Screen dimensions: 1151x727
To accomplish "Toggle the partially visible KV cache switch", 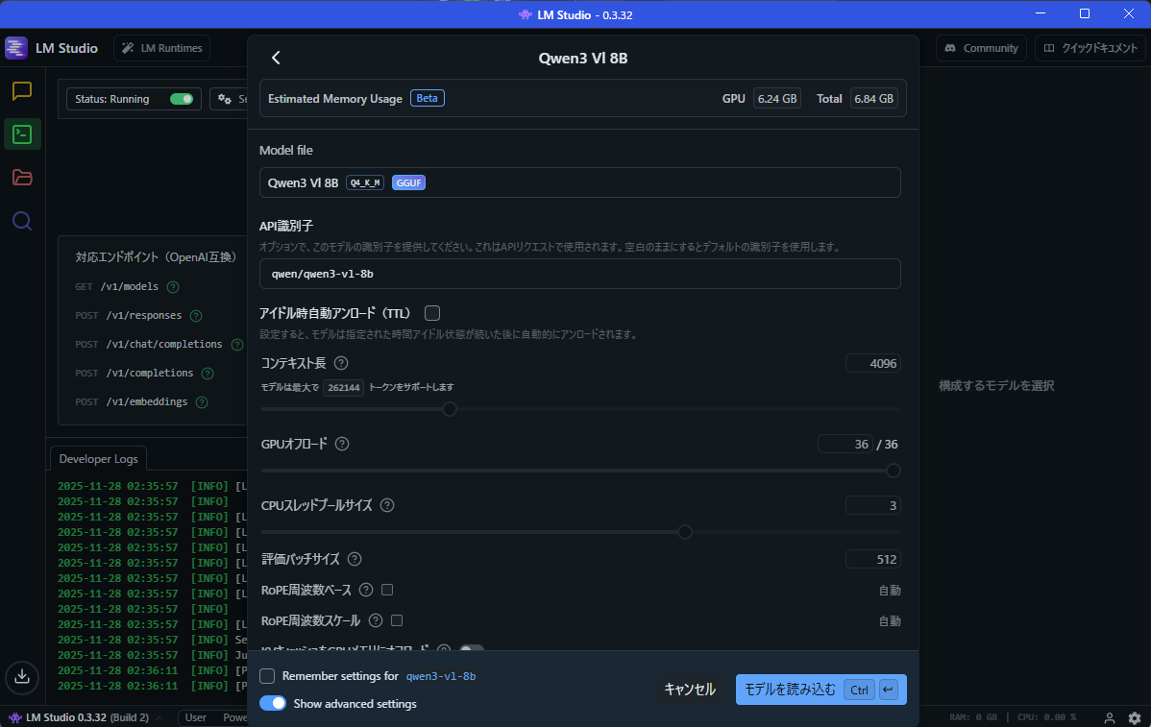I will tap(472, 649).
